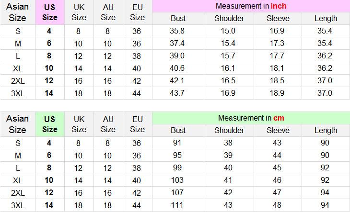The width and height of the screenshot is (350, 212).
Task: Click the 16.1 inch shoulder value
Action: pyautogui.click(x=229, y=68)
